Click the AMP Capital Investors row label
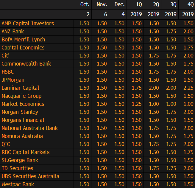 tap(28, 24)
